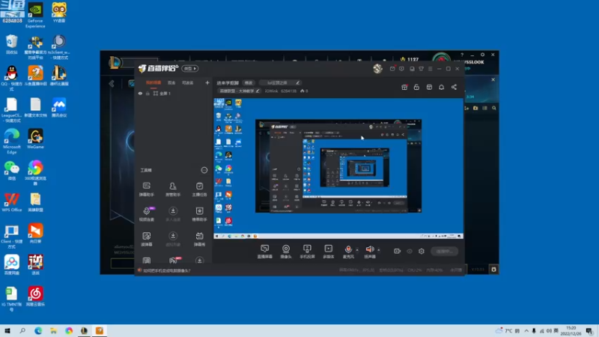Open the 弹幕助手 tool

(146, 189)
